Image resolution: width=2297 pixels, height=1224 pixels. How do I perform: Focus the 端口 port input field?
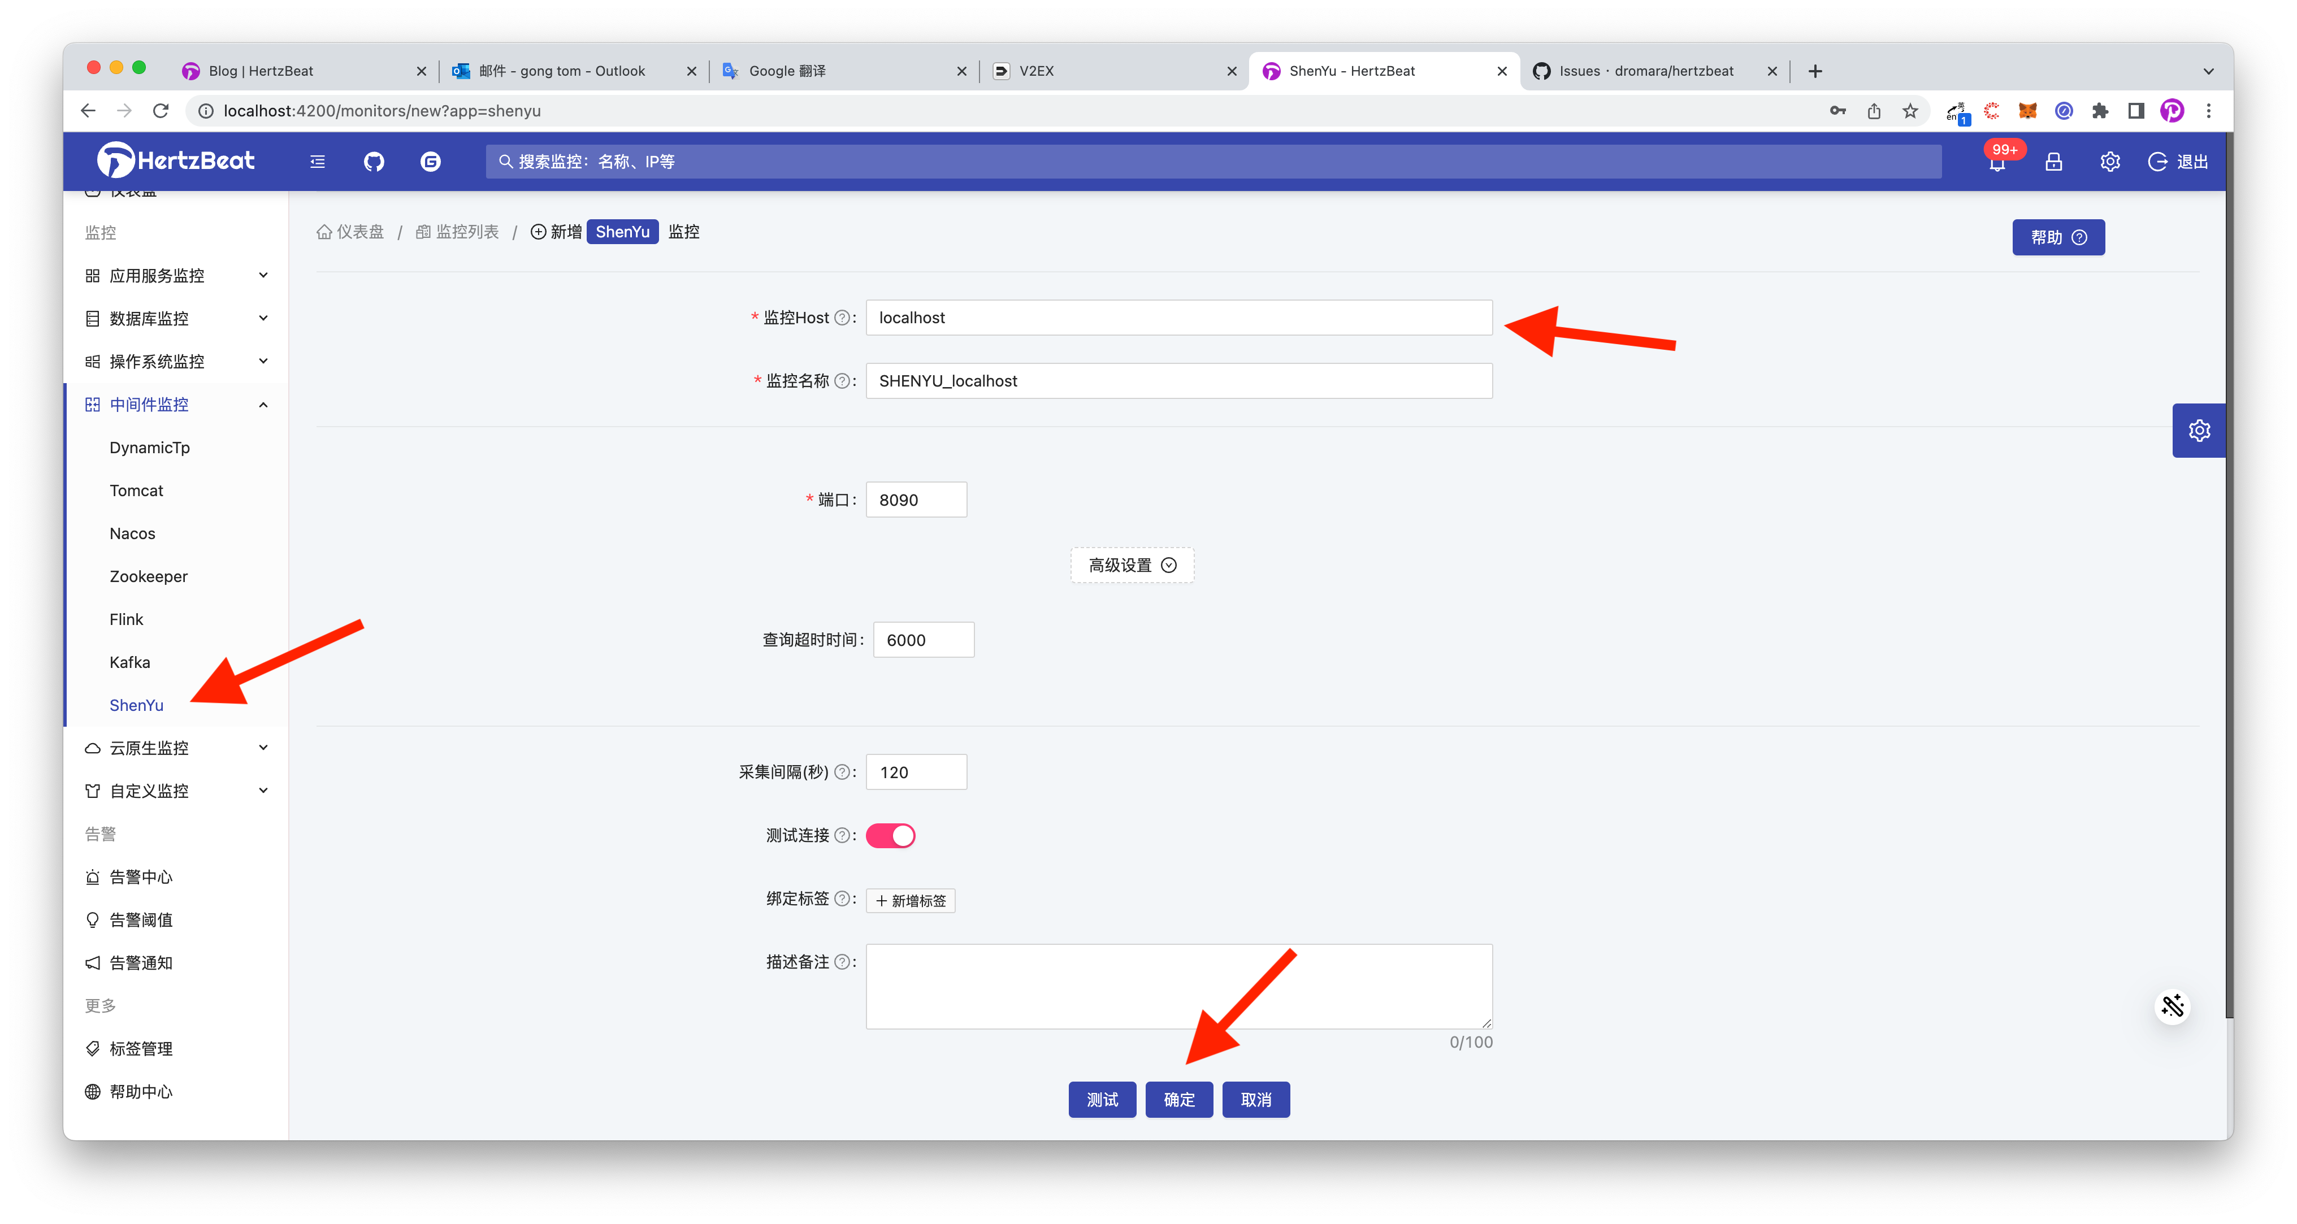916,500
